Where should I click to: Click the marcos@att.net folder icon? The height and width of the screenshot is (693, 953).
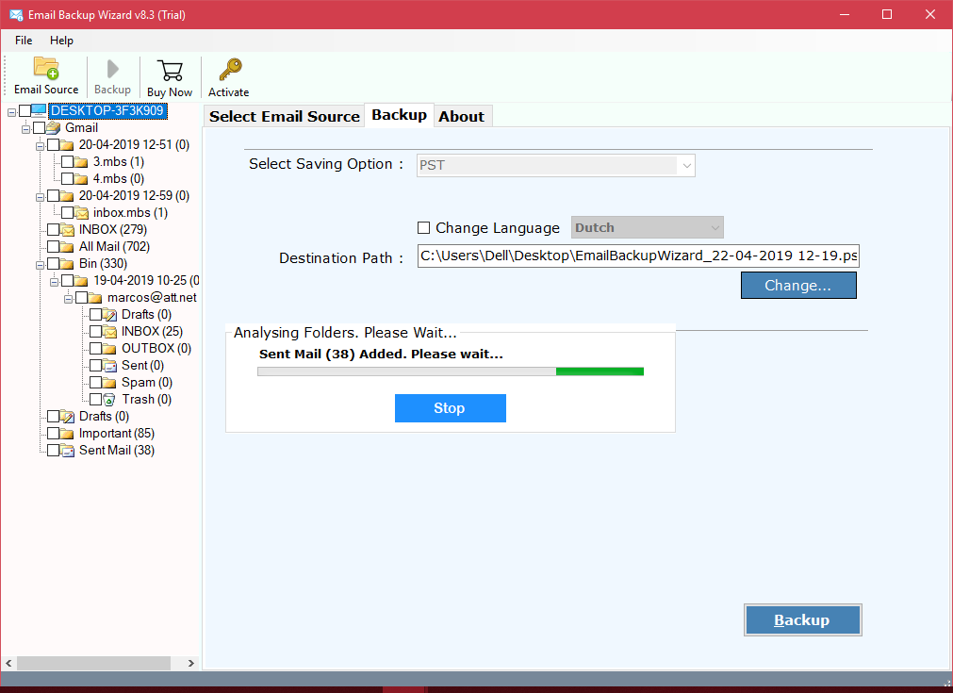[x=95, y=298]
